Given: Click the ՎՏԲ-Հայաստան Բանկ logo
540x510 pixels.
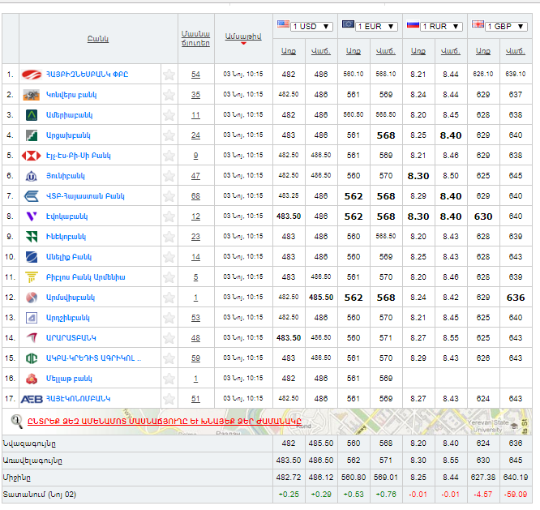Looking at the screenshot, I should 32,196.
